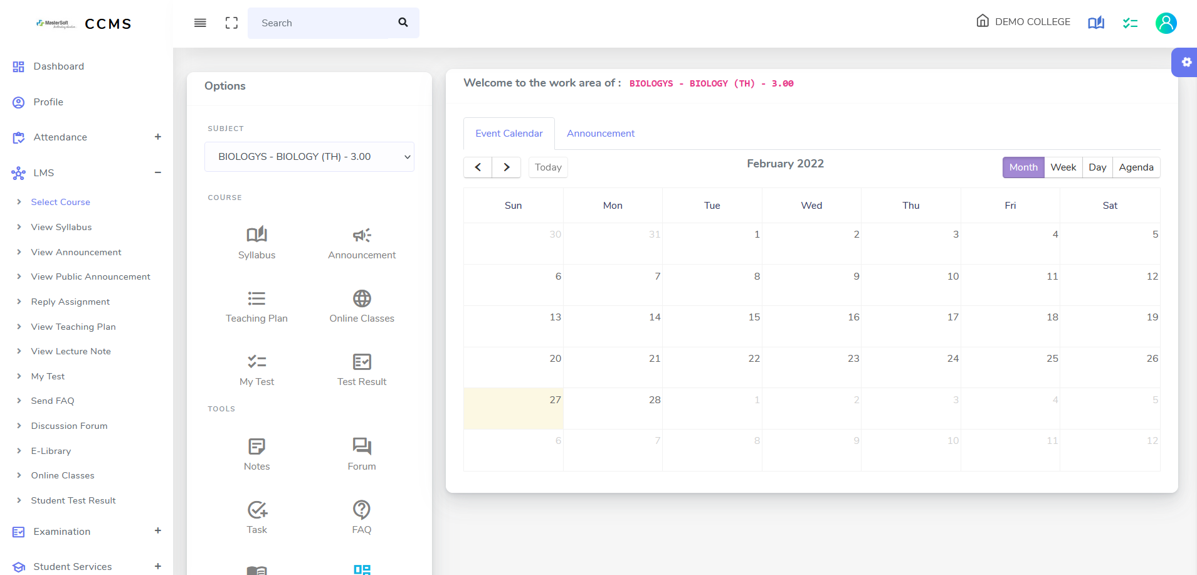1197x575 pixels.
Task: Click the user profile avatar
Action: (1166, 23)
